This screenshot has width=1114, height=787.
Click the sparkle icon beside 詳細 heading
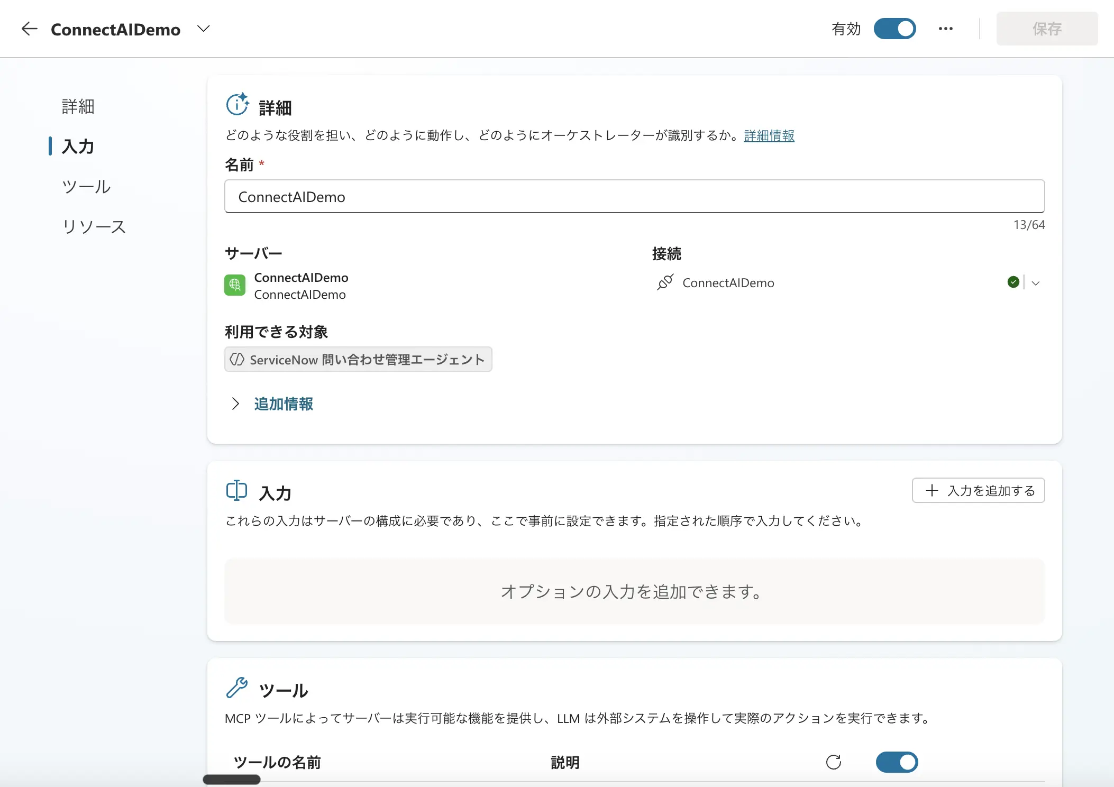point(236,104)
